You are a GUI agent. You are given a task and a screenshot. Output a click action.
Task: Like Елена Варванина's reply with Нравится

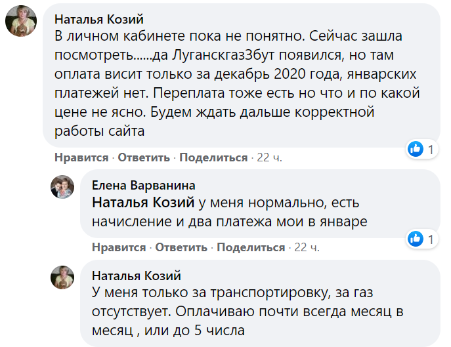click(118, 247)
